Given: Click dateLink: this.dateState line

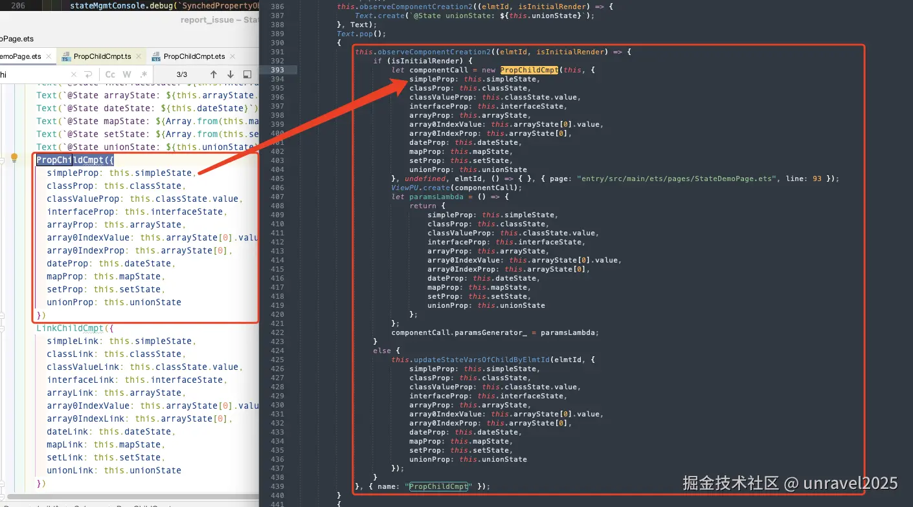Looking at the screenshot, I should tap(111, 431).
